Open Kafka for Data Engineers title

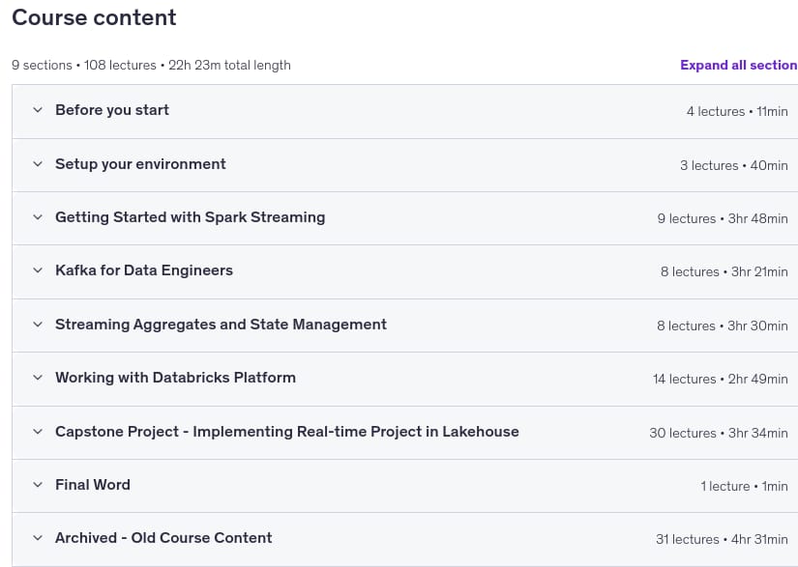(144, 270)
